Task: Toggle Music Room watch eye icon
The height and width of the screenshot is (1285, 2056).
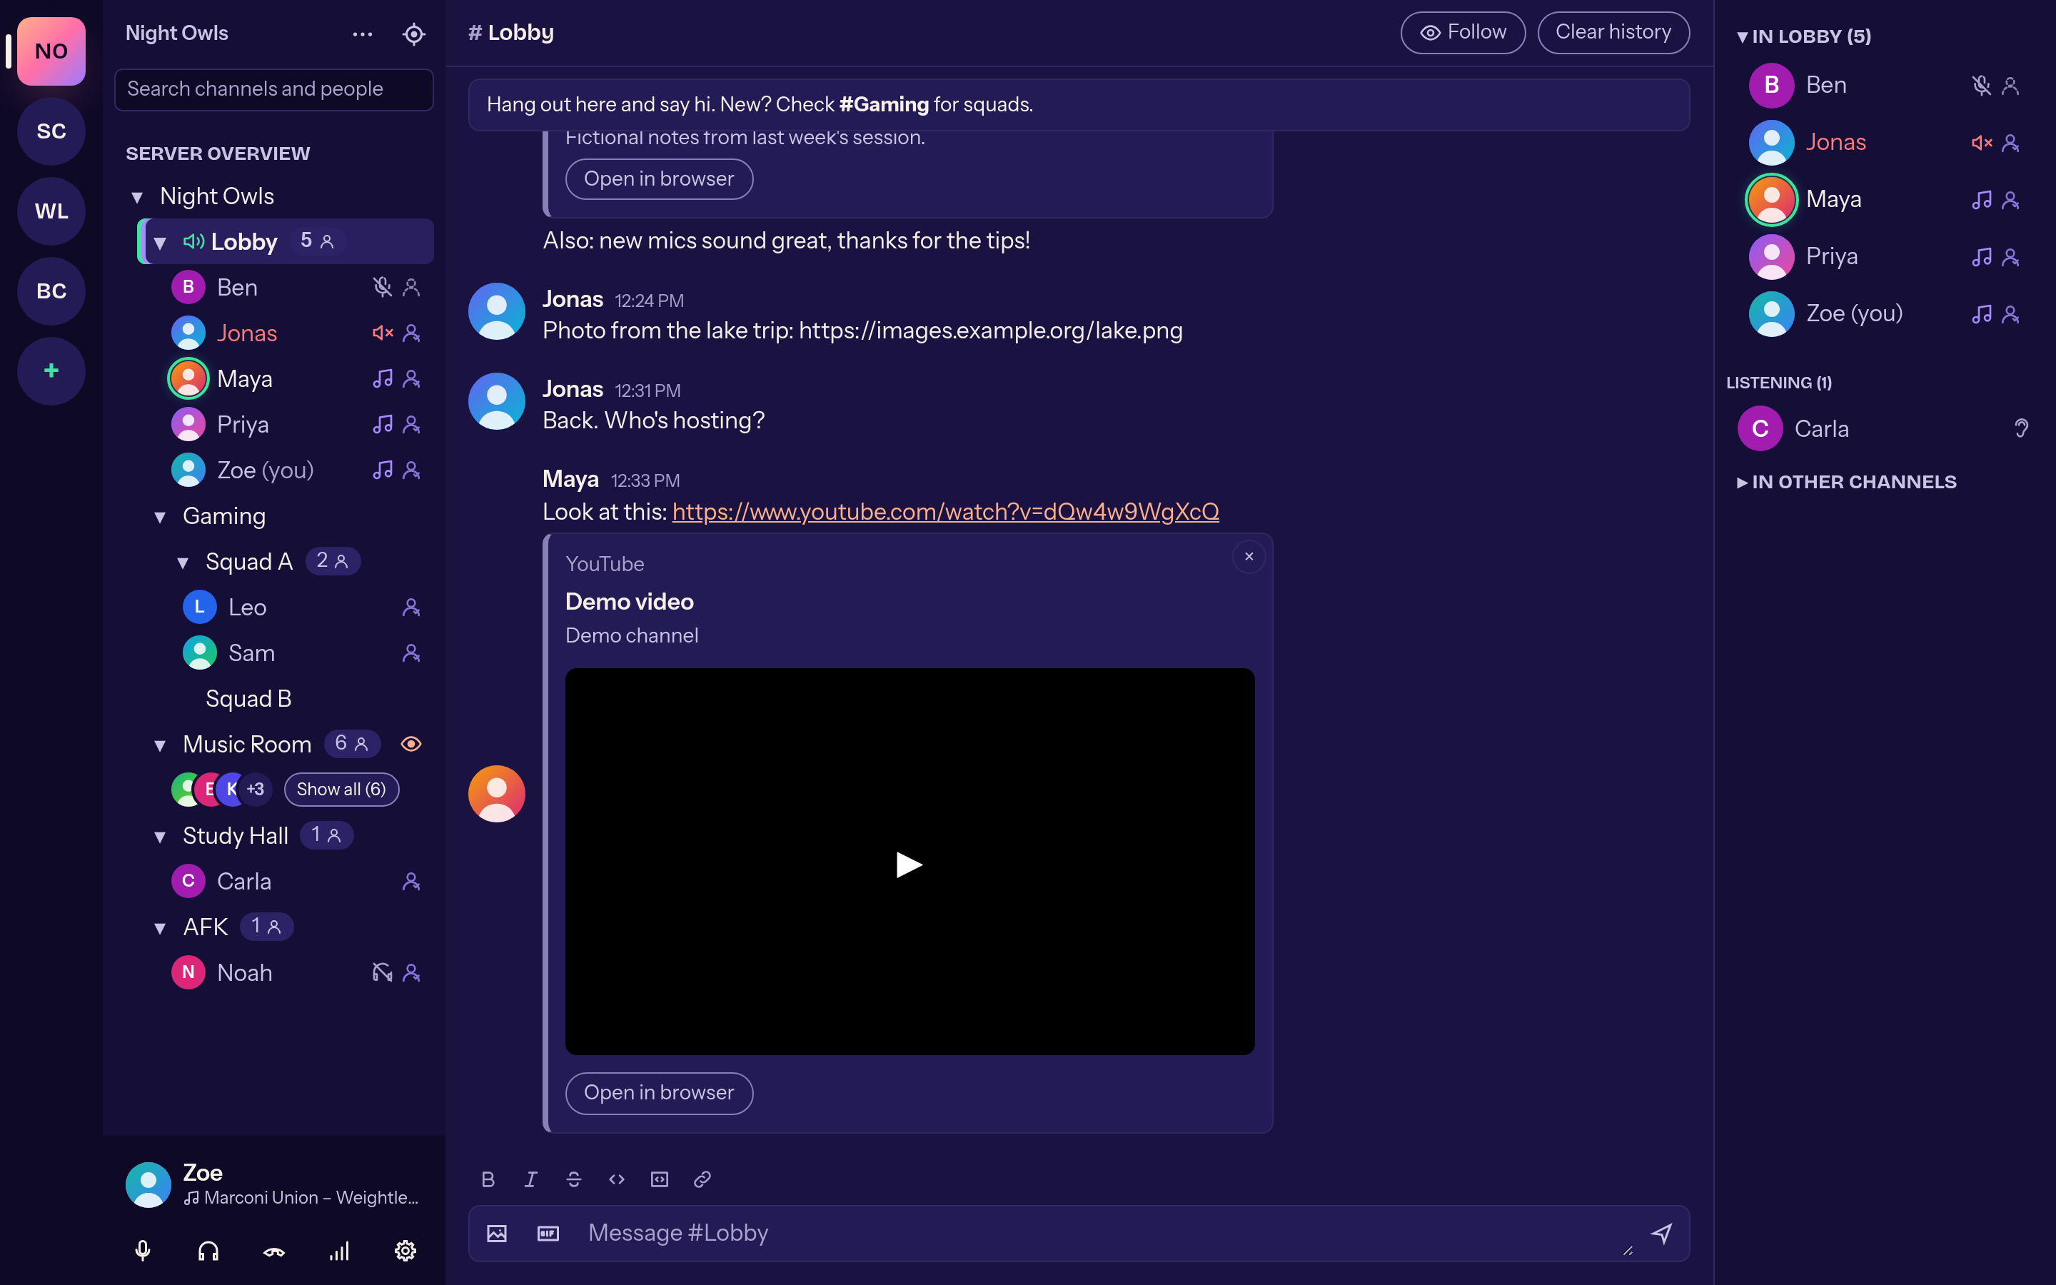Action: tap(411, 744)
